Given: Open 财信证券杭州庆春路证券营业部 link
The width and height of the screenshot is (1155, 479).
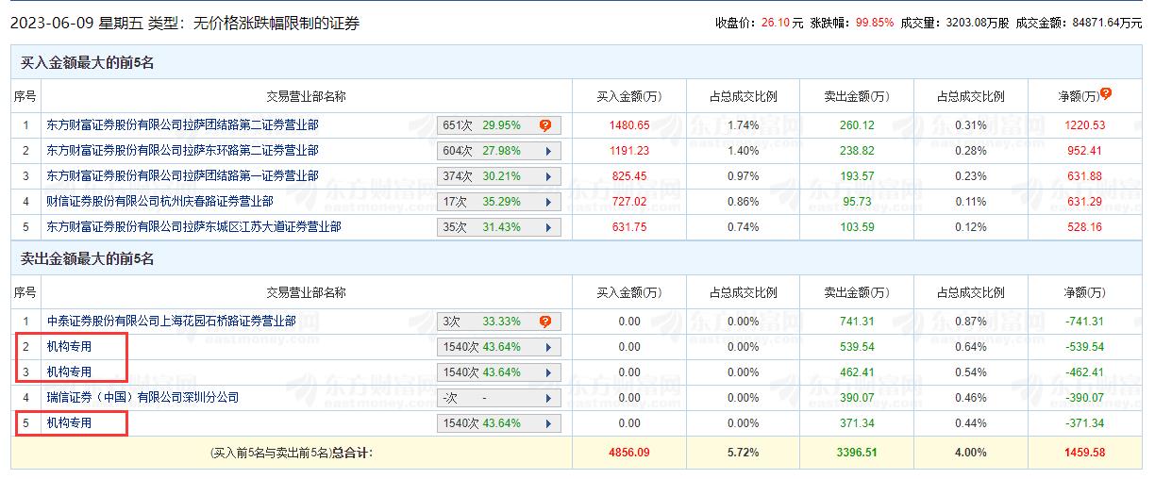Looking at the screenshot, I should coord(159,201).
